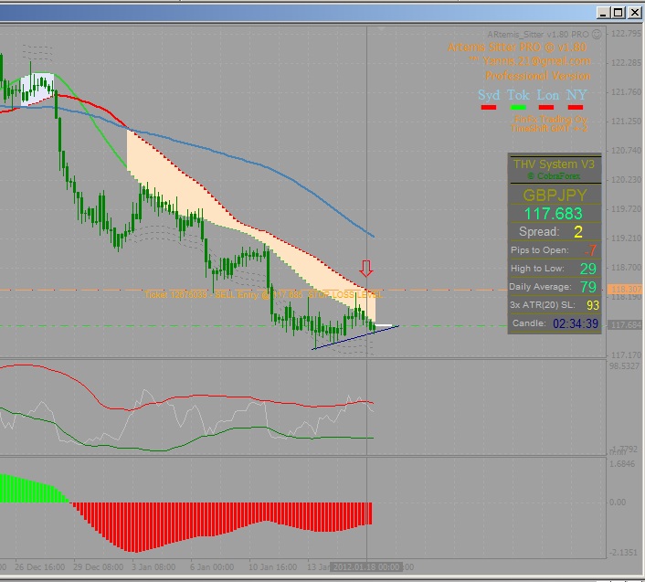Viewport: 645px width, 582px height.
Task: Click the Pips to Open value -7
Action: coord(590,250)
